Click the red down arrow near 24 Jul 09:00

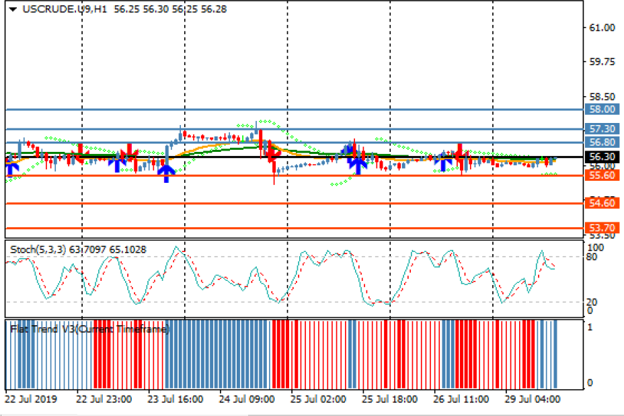coord(273,155)
